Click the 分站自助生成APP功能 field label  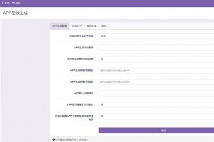pyautogui.click(x=81, y=36)
